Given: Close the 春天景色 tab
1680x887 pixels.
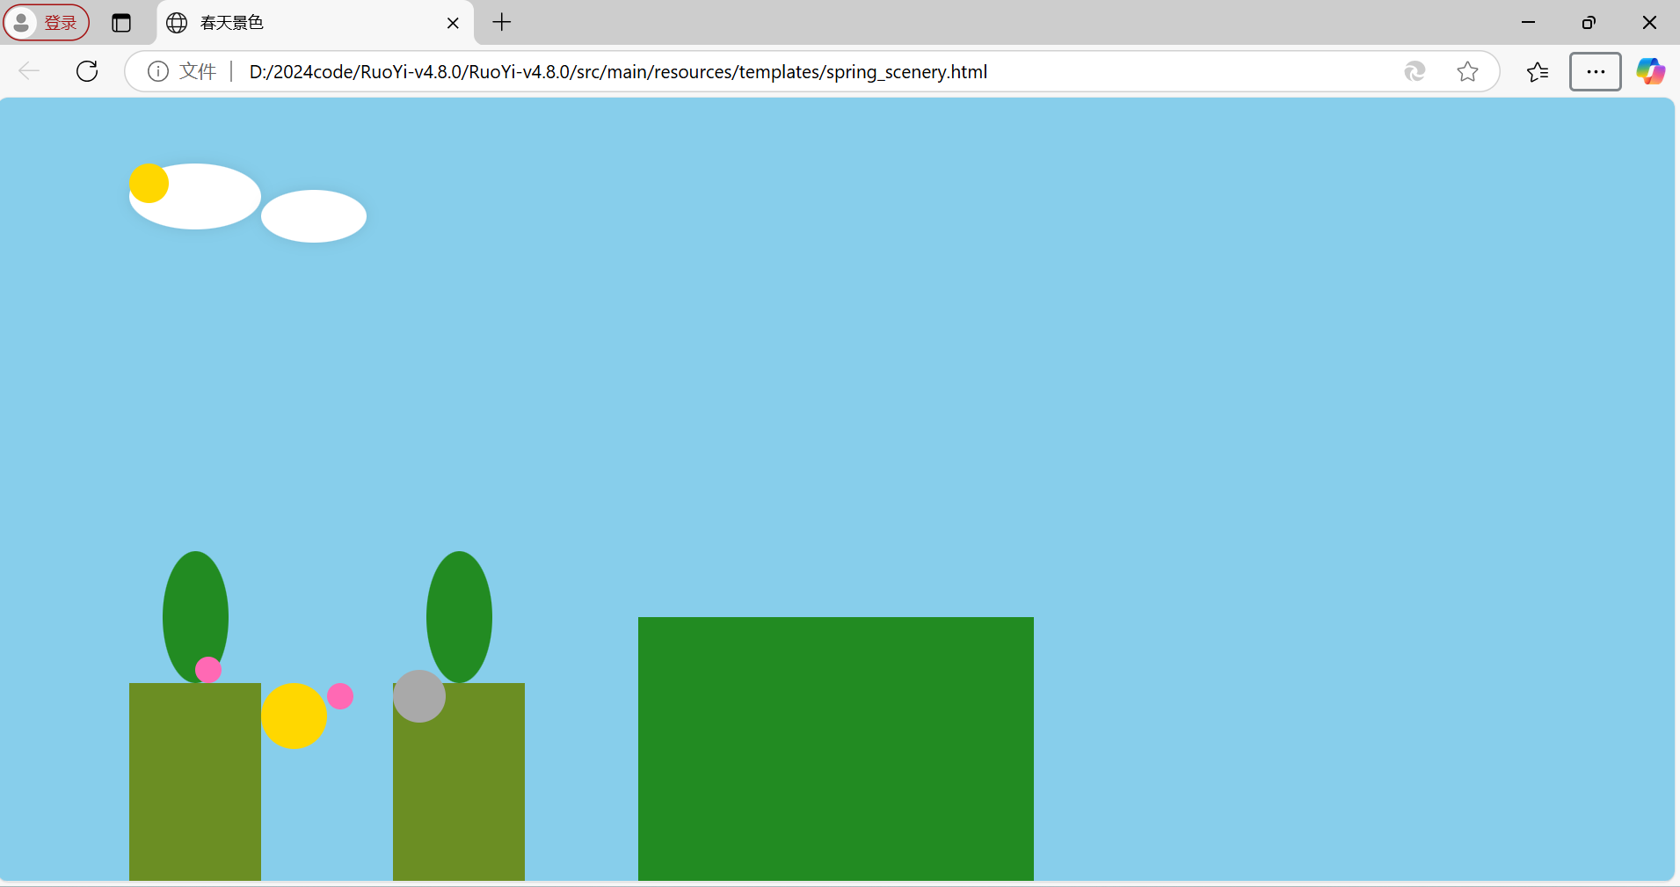Looking at the screenshot, I should point(453,23).
